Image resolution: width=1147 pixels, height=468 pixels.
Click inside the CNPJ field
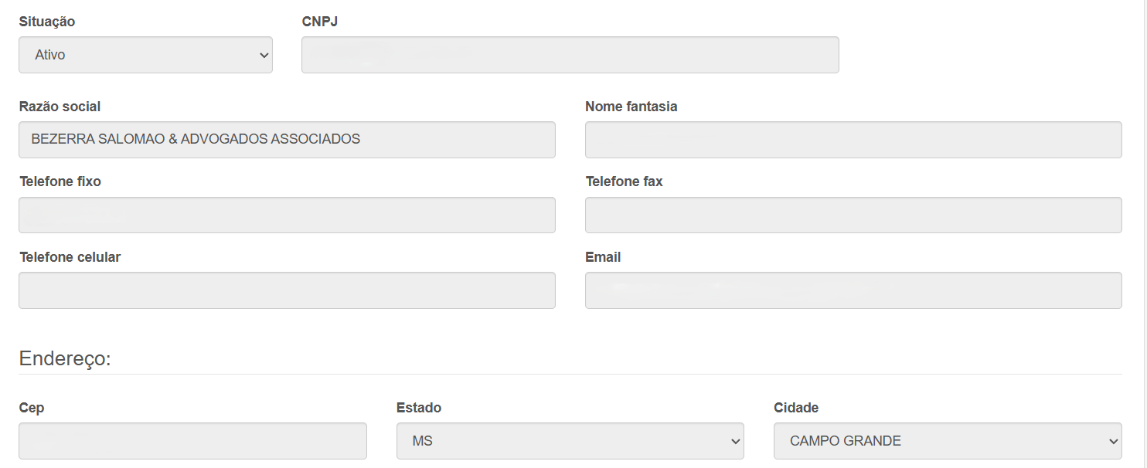pos(570,54)
